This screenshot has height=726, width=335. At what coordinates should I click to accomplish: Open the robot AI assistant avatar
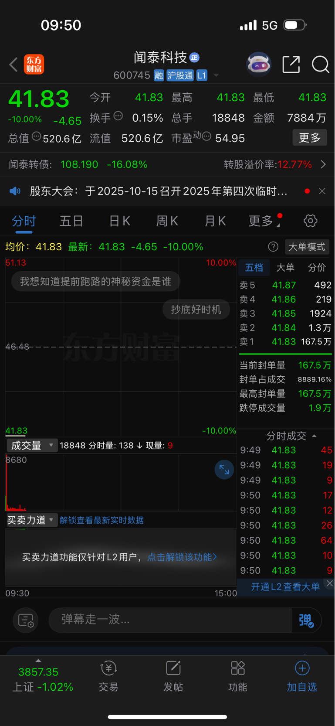[x=259, y=65]
